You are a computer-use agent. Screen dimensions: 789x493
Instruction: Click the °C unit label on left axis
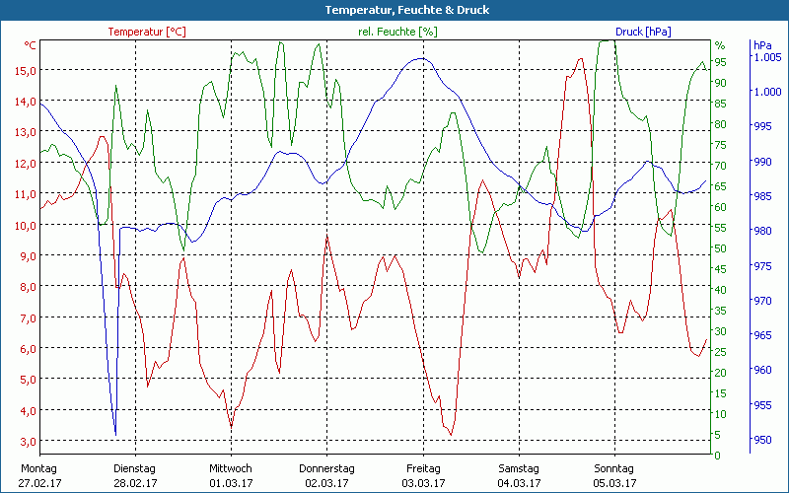coord(31,45)
